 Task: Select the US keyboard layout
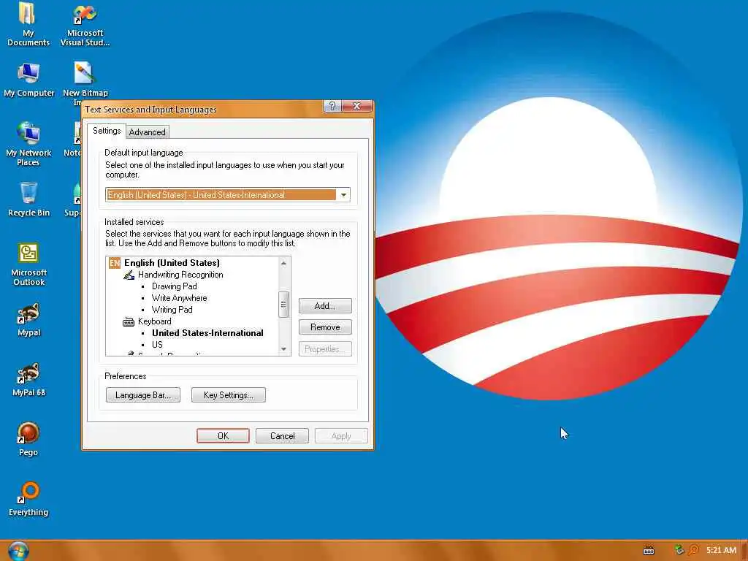point(157,345)
